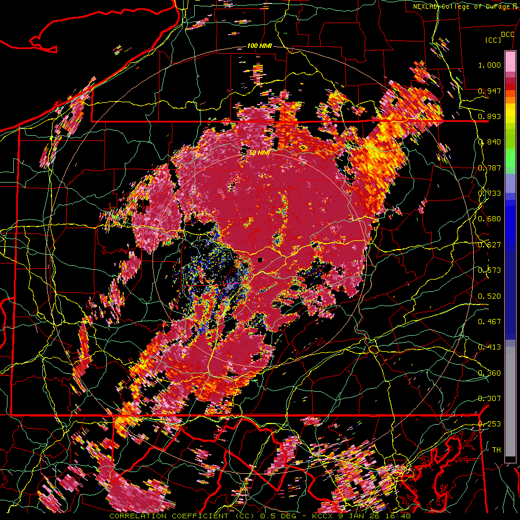Pick the 0.680 scale label
520x520 pixels.
tap(489, 219)
